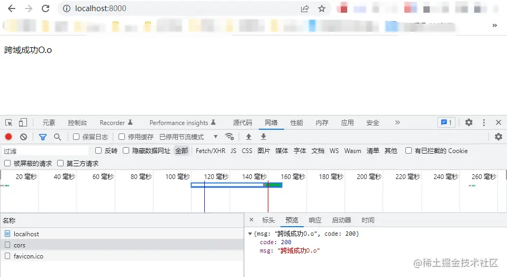This screenshot has height=277, width=507.
Task: Clear the network log
Action: pyautogui.click(x=23, y=137)
